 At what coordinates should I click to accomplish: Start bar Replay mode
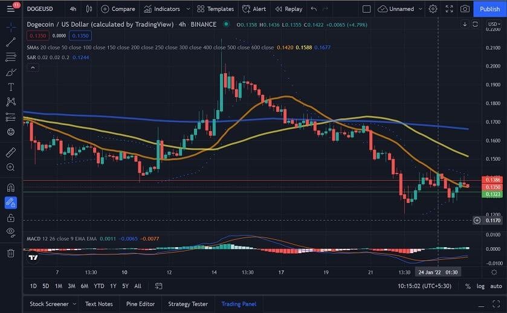(289, 8)
